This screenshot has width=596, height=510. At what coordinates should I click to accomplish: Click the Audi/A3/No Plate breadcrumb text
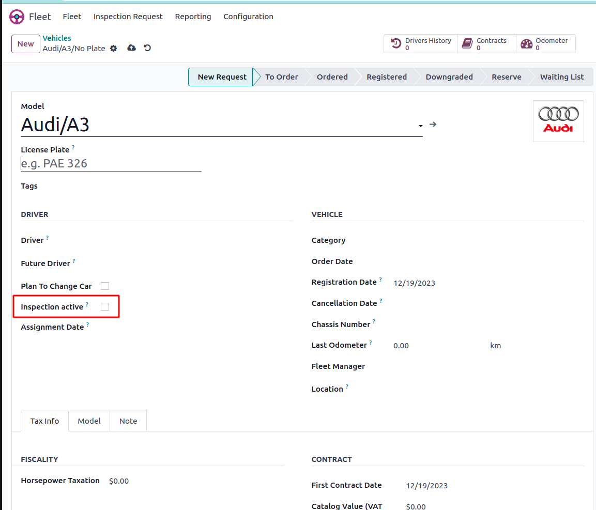(x=74, y=48)
